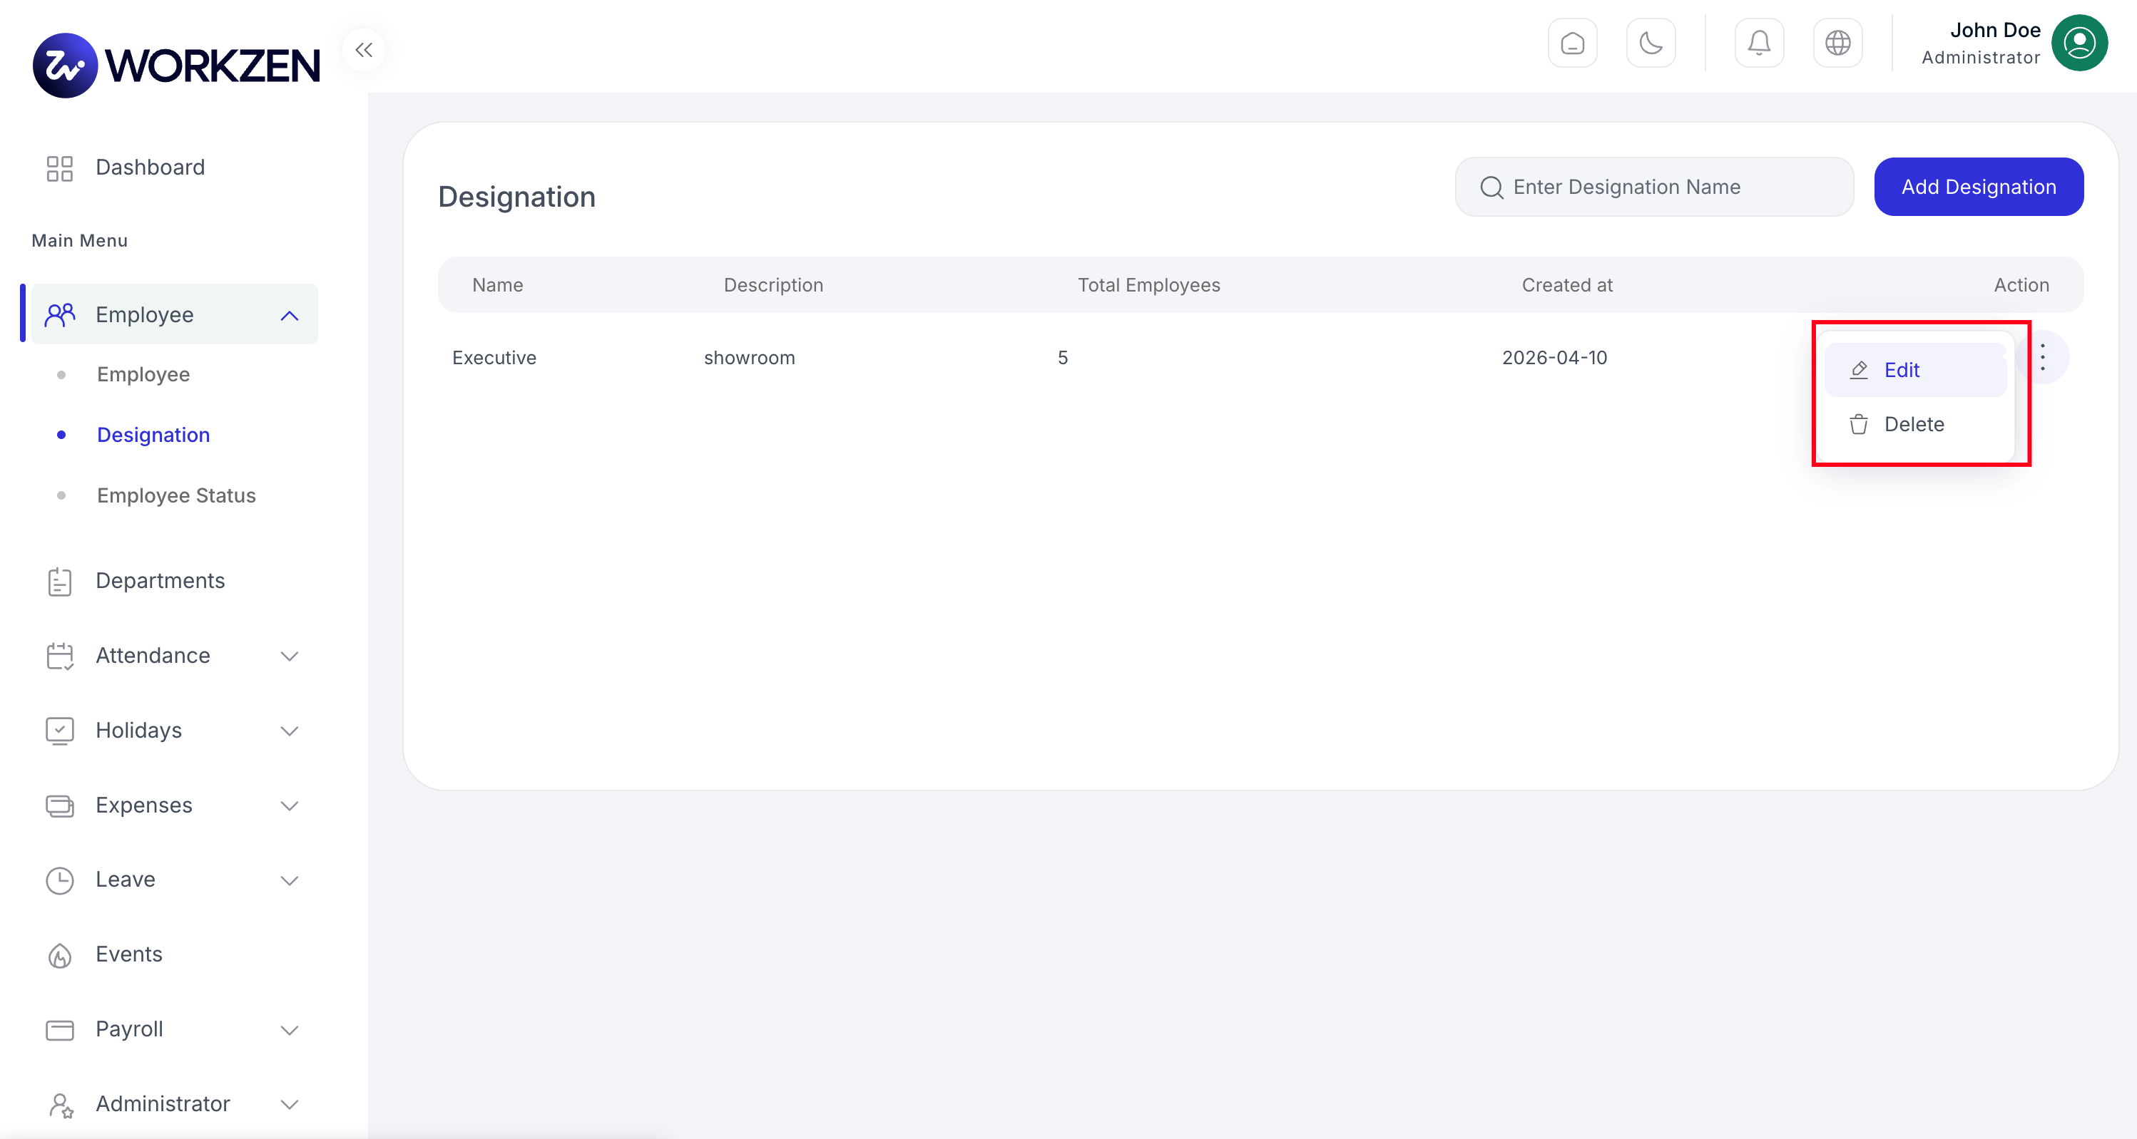
Task: Open Dashboard menu item
Action: (x=151, y=167)
